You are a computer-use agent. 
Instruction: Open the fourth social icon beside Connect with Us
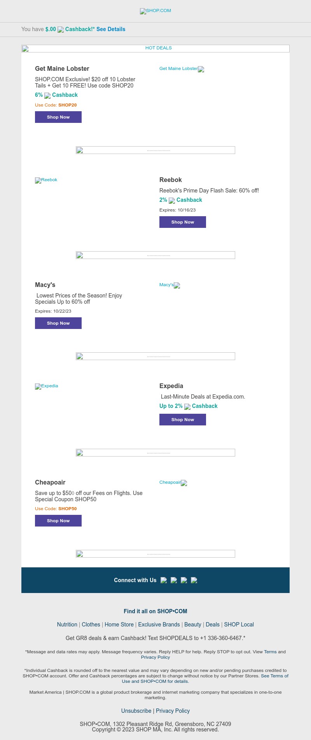(x=194, y=580)
